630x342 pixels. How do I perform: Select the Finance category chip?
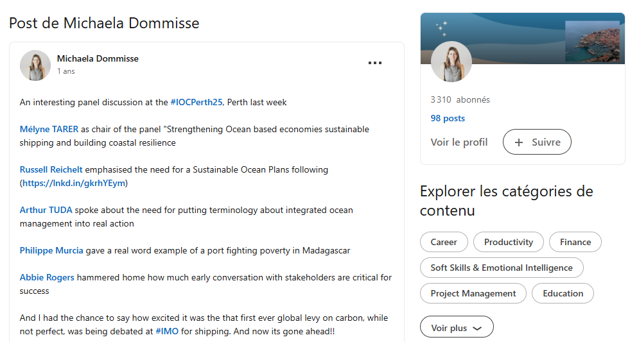point(575,242)
